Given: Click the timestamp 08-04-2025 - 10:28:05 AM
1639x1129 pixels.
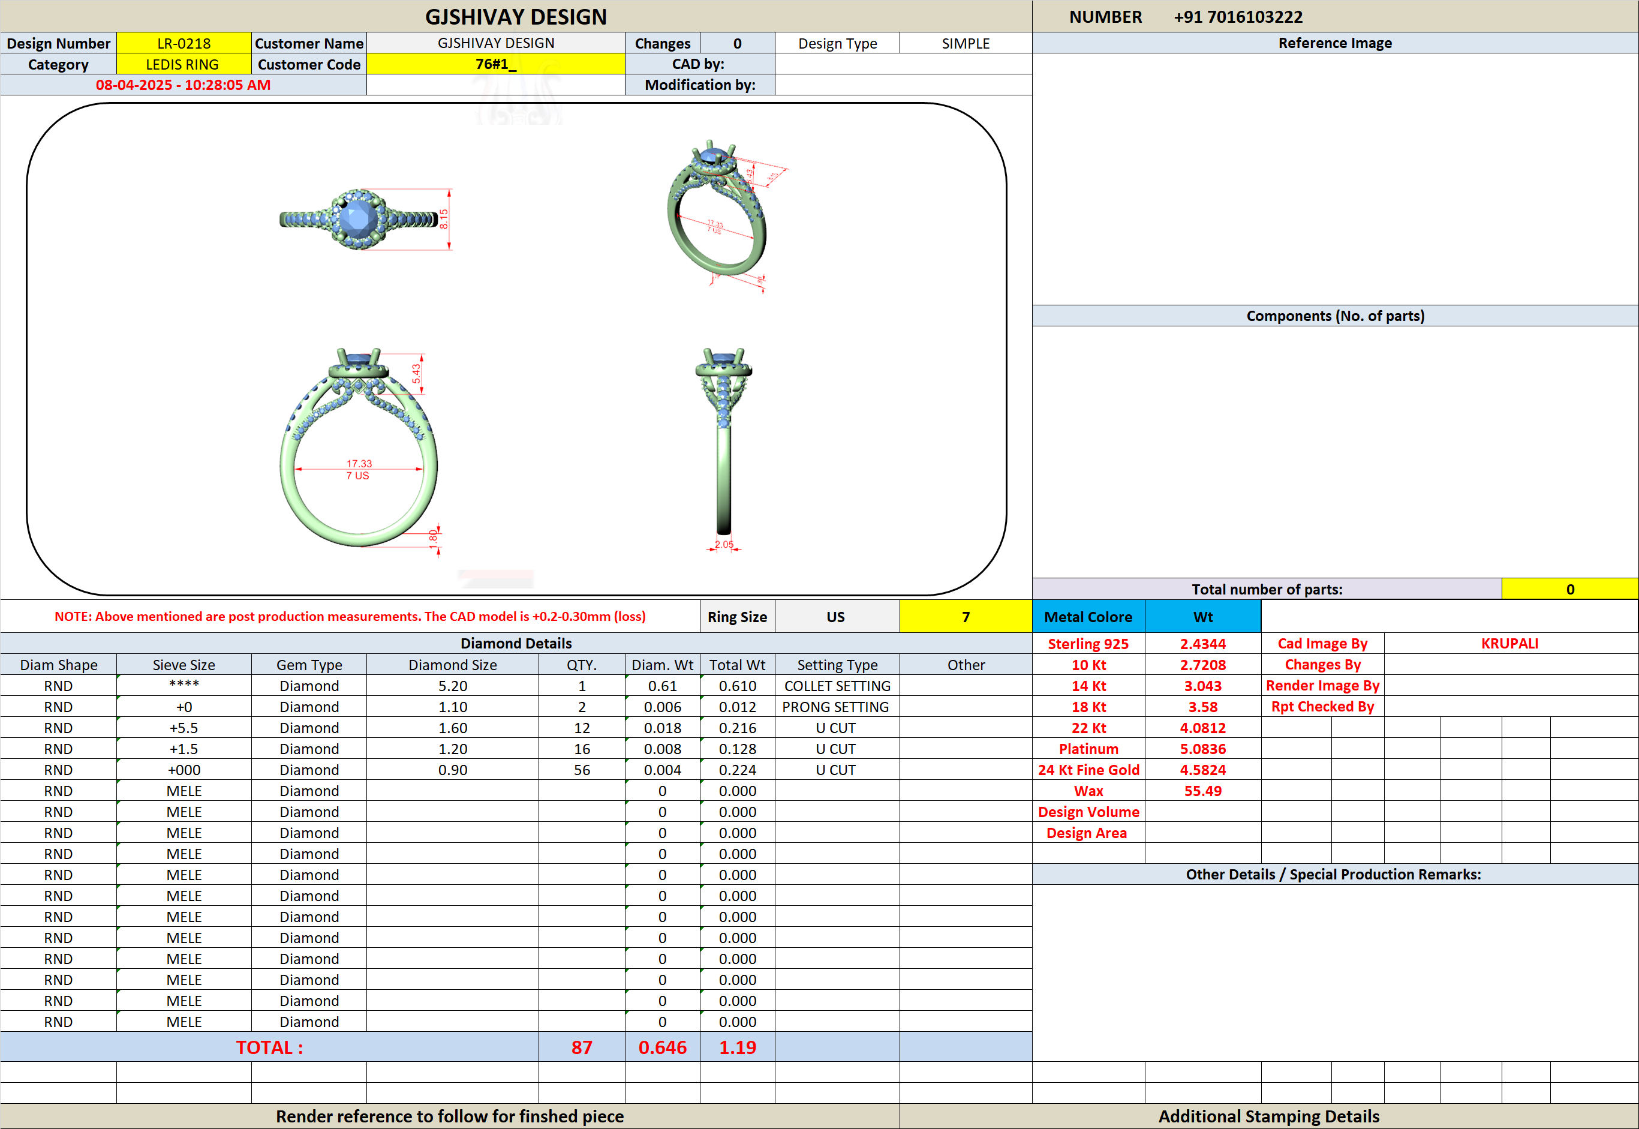Looking at the screenshot, I should (x=183, y=85).
